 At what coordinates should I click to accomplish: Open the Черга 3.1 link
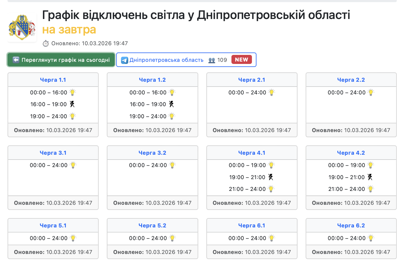(x=53, y=153)
